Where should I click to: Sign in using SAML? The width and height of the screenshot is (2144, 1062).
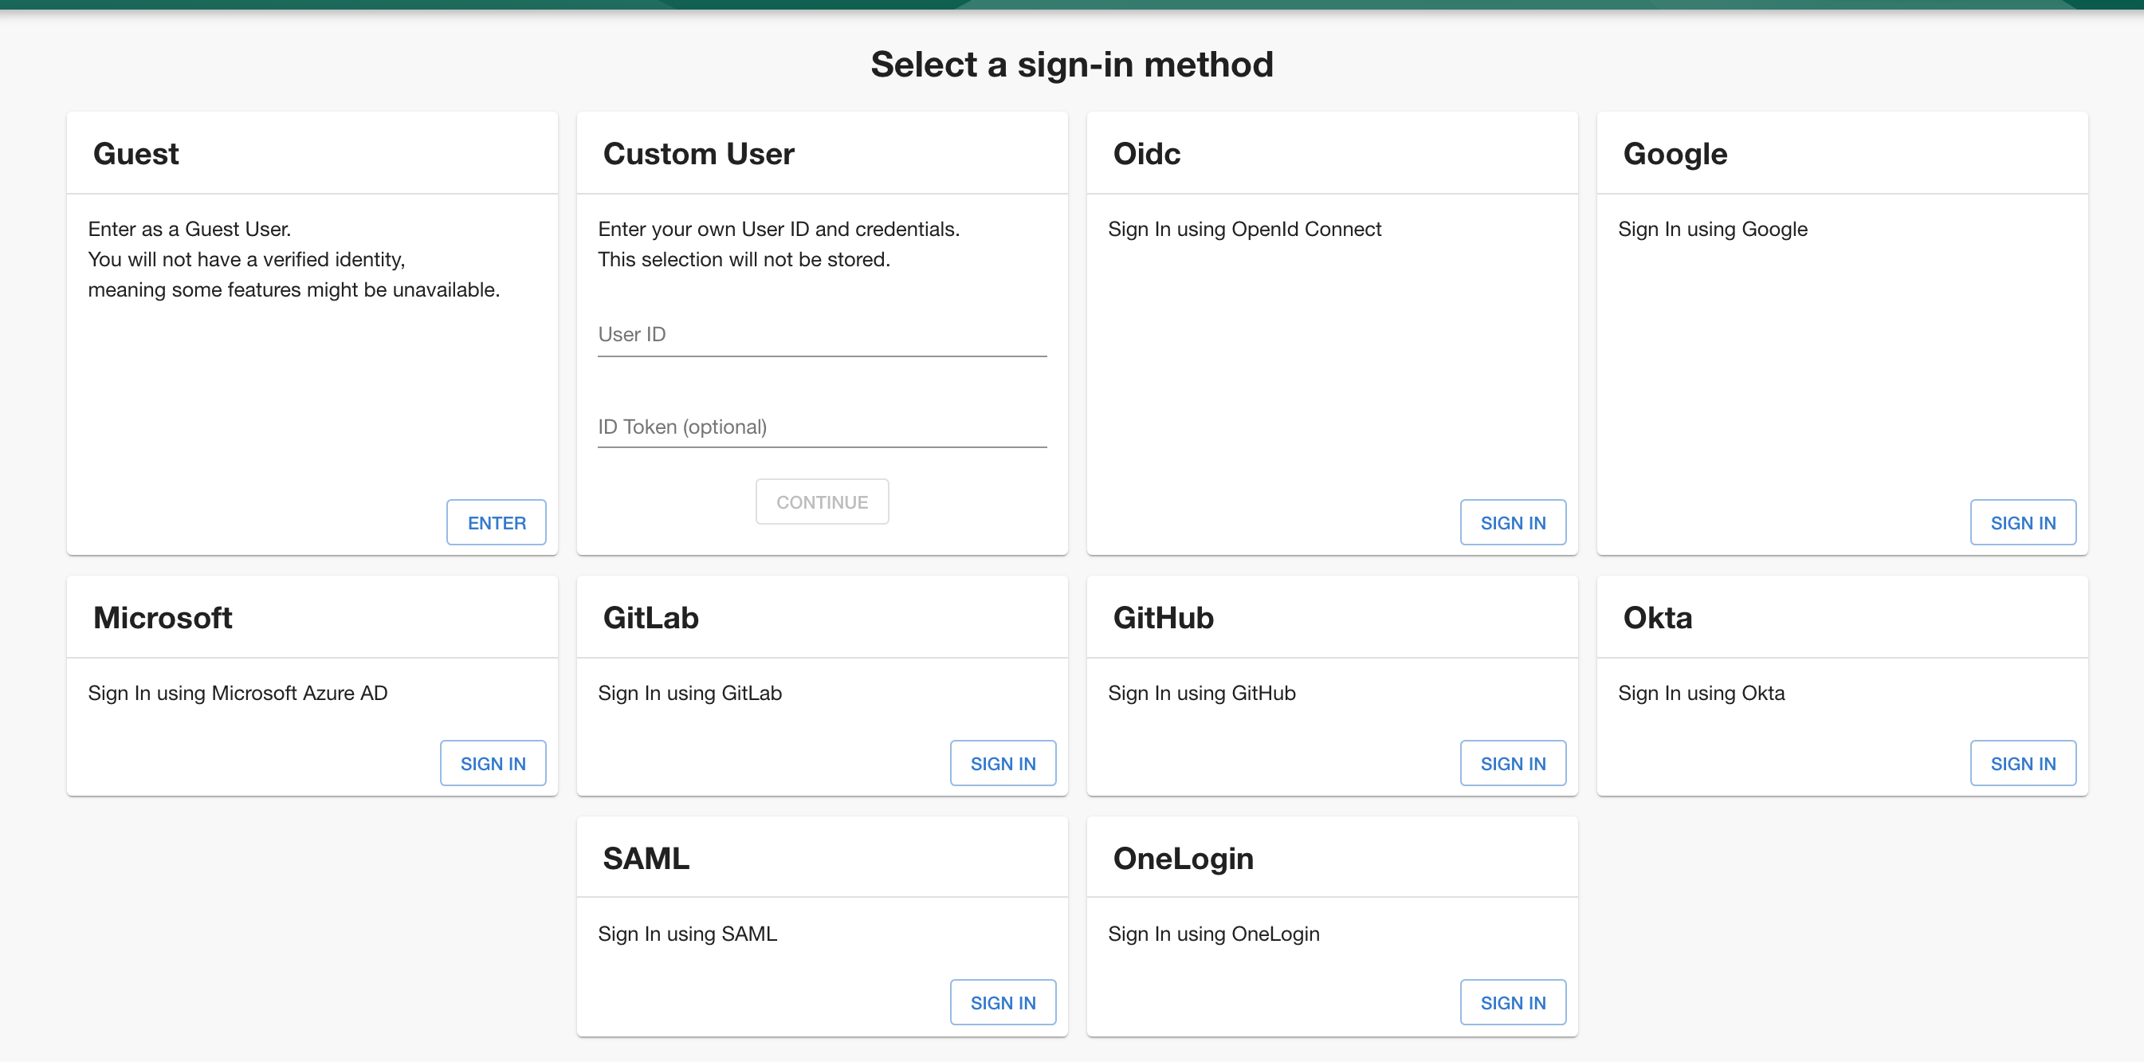[x=1002, y=1002]
